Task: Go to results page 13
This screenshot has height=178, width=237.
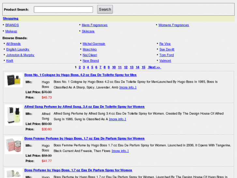Action: tap(132, 67)
